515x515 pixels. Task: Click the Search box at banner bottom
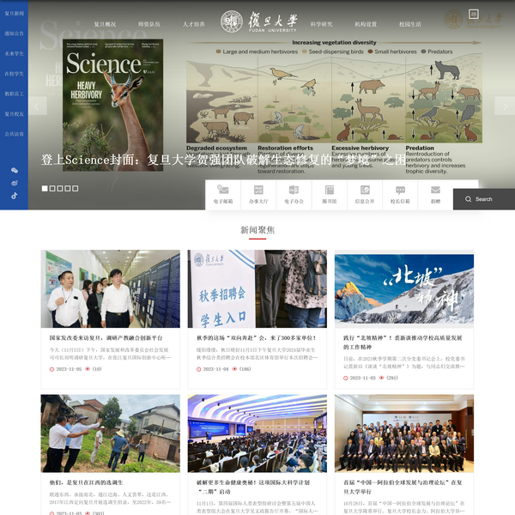[484, 199]
